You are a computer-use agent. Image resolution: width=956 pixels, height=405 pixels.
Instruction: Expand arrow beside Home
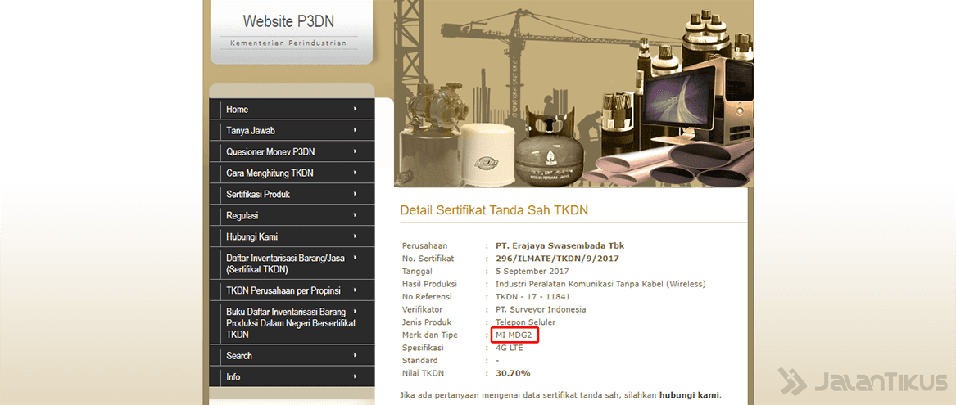pyautogui.click(x=355, y=109)
